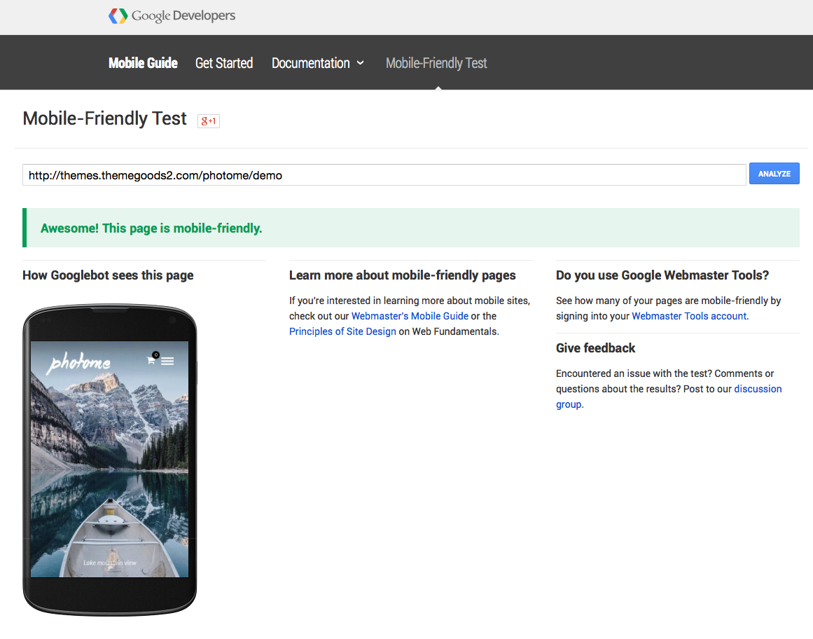Open the discussion group link

[758, 389]
